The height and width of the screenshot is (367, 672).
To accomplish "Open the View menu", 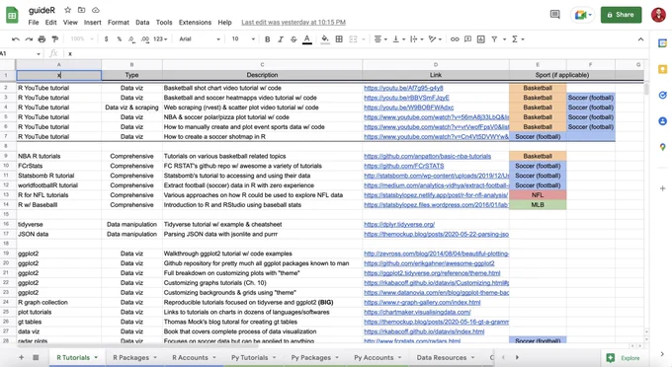I will click(x=70, y=23).
